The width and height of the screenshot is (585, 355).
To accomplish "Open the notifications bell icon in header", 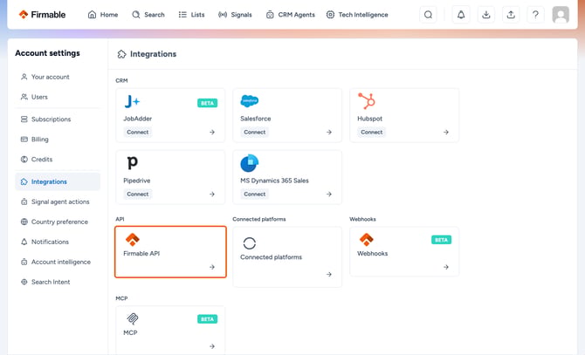I will 461,15.
